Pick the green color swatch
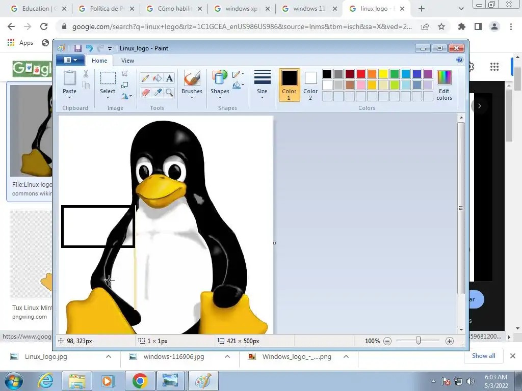Image resolution: width=522 pixels, height=391 pixels. pos(395,73)
